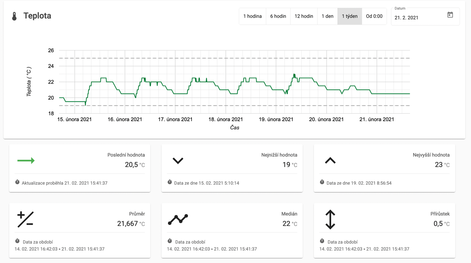The image size is (471, 263).
Task: Click the temperature peak on 19. února
Action: pyautogui.click(x=294, y=74)
